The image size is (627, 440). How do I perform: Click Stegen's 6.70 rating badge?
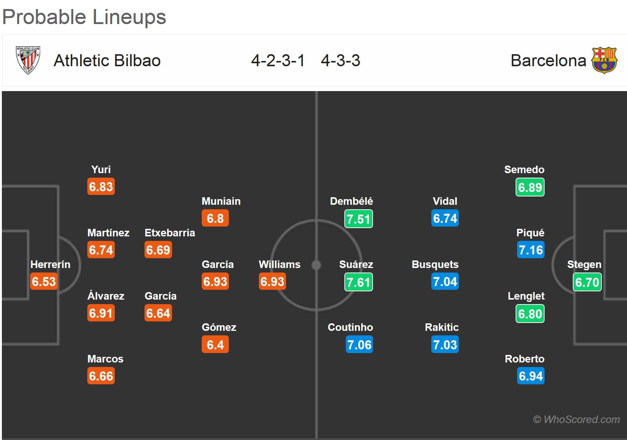click(587, 282)
